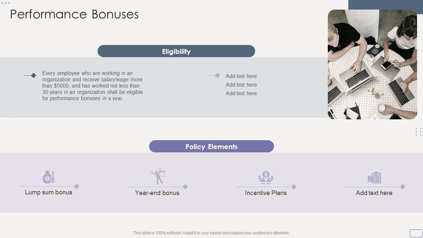
Task: Select the team meeting photo
Action: (x=372, y=64)
